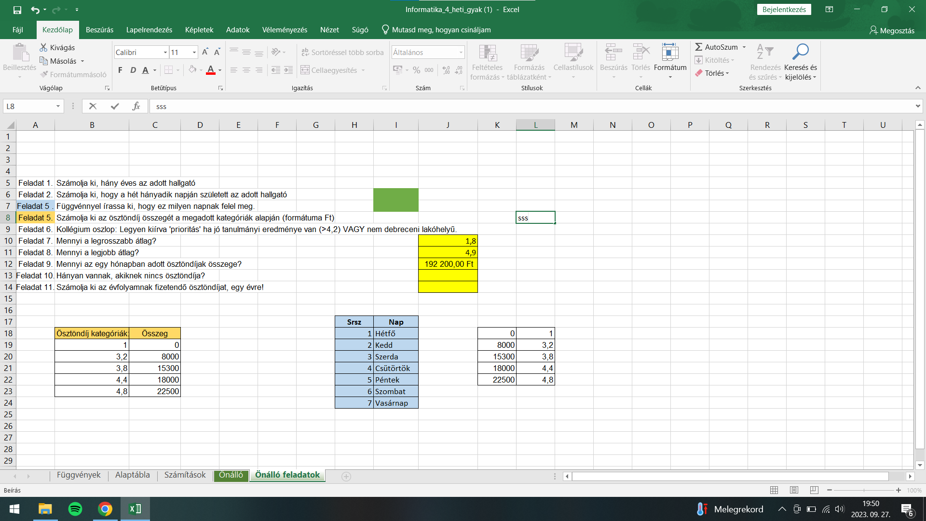Click the red font color swatch button
Image resolution: width=926 pixels, height=521 pixels.
tap(210, 70)
